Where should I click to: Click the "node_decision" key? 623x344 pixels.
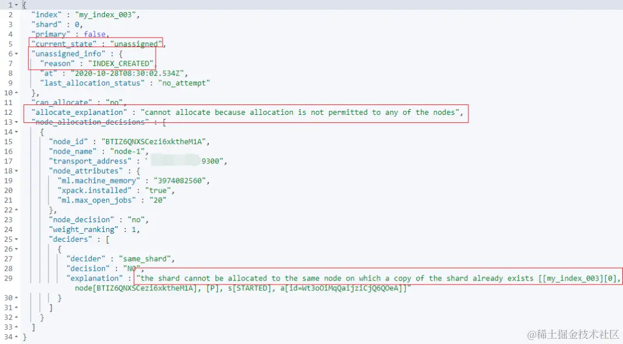81,220
